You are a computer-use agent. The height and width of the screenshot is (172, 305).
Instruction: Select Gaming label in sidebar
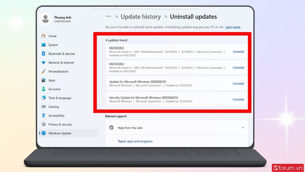[x=54, y=107]
